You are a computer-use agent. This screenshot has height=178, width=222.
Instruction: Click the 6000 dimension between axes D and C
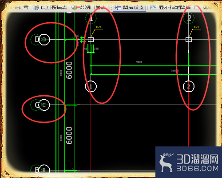69,70
